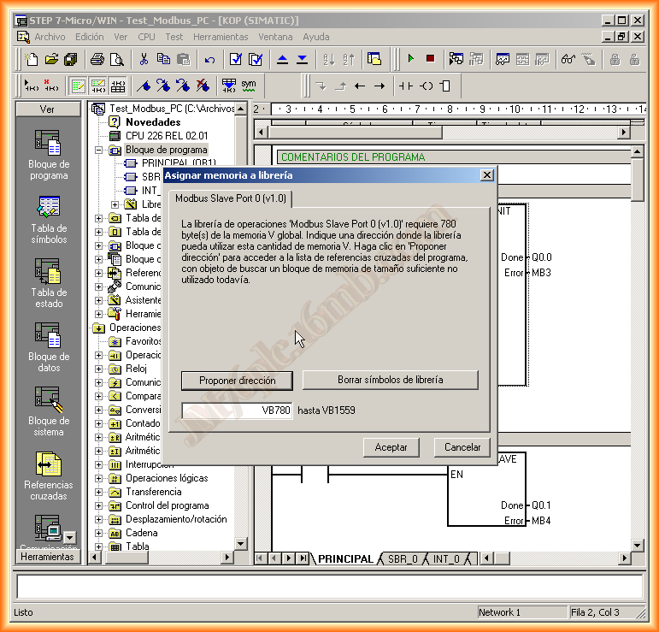Open the CPU menu
The image size is (659, 632).
click(x=146, y=37)
